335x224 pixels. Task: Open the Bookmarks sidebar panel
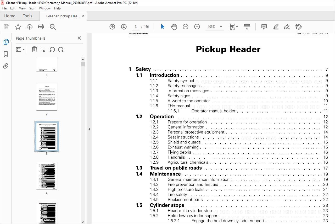[x=6, y=54]
